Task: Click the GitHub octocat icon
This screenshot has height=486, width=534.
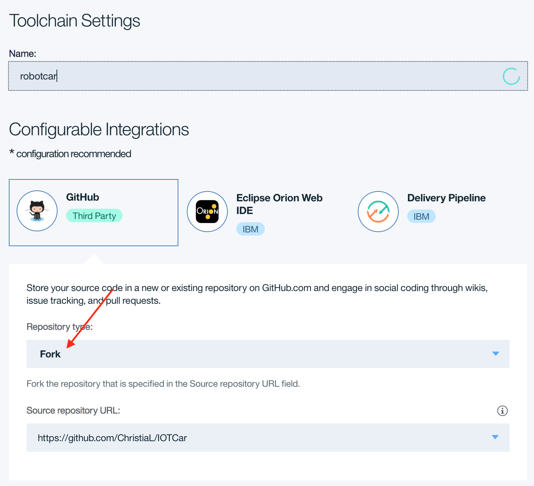Action: [37, 211]
